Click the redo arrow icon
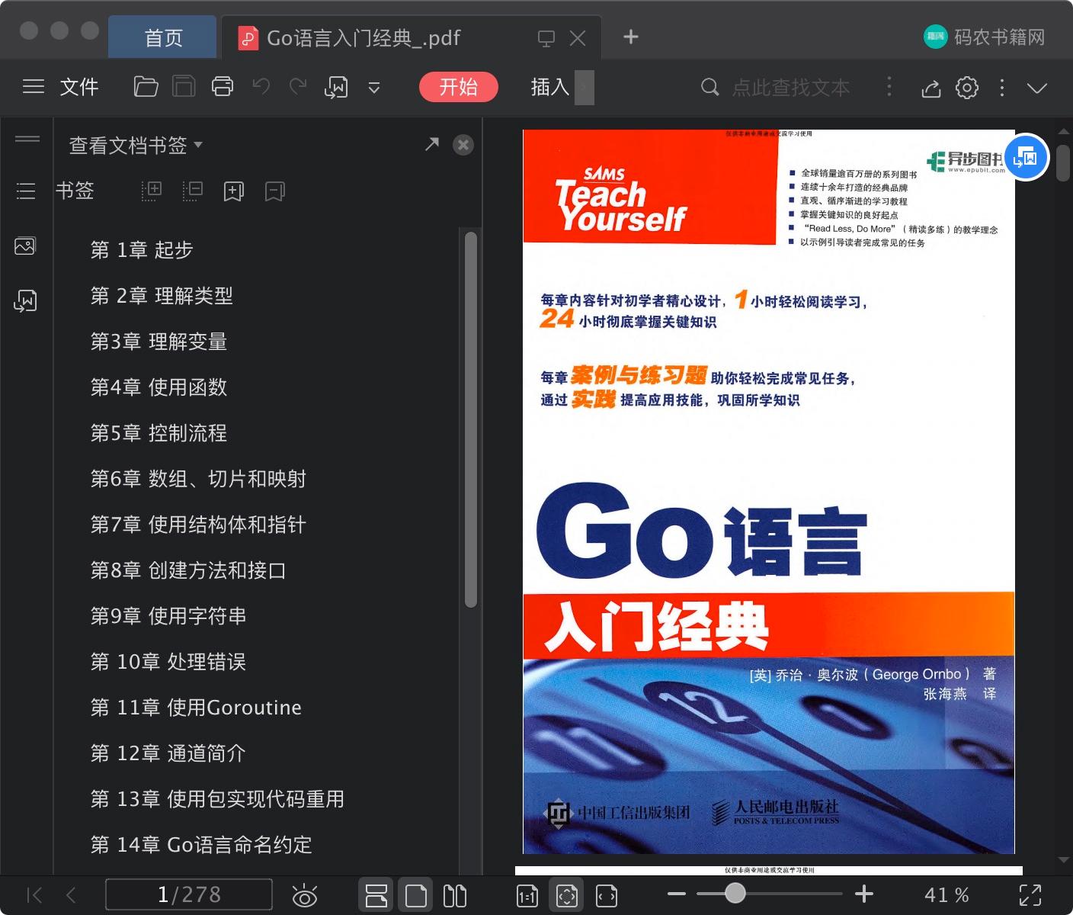This screenshot has height=915, width=1073. (x=298, y=86)
